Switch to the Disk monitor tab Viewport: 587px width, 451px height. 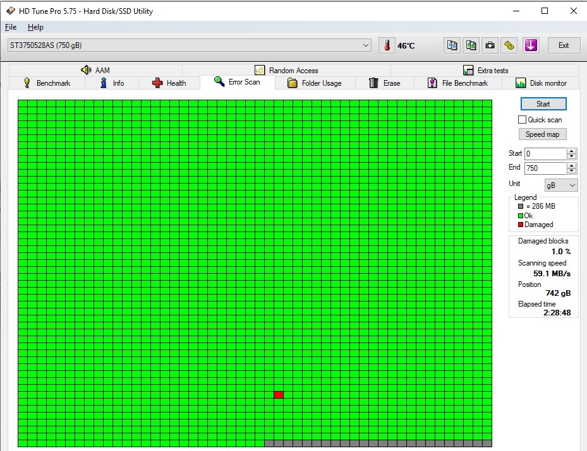[x=541, y=83]
